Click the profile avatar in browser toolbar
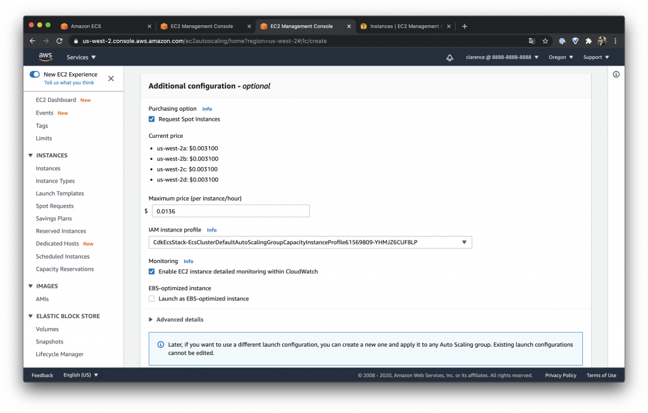 [x=602, y=41]
